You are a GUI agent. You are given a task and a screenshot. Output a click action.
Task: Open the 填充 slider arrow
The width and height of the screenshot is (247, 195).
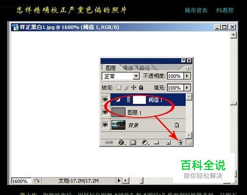(187, 87)
